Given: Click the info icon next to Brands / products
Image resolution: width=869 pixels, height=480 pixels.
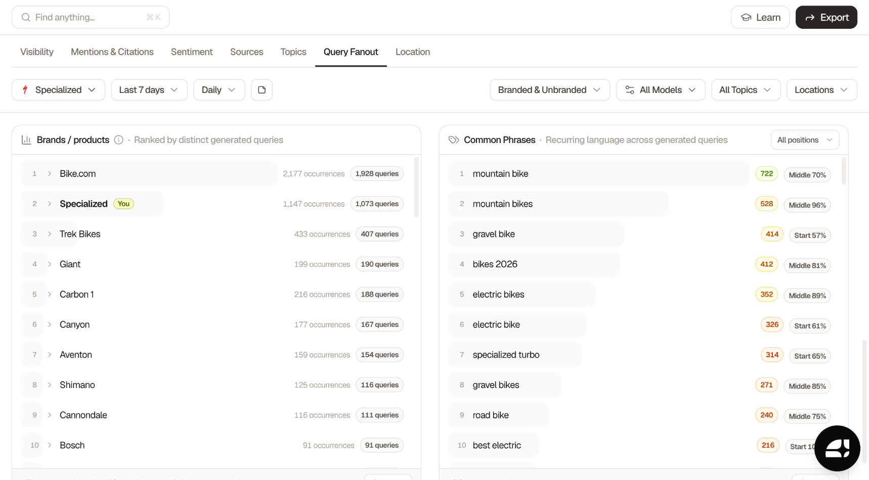Looking at the screenshot, I should click(119, 140).
